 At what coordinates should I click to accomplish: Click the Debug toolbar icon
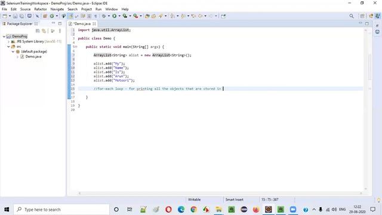104,16
